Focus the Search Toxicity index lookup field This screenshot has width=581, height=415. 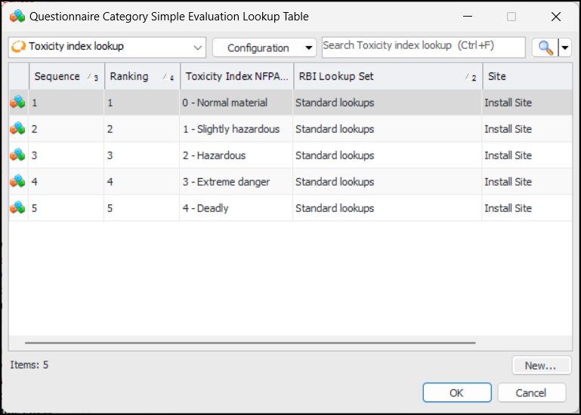423,47
